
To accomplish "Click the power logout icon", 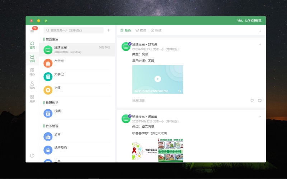I will pos(32,155).
